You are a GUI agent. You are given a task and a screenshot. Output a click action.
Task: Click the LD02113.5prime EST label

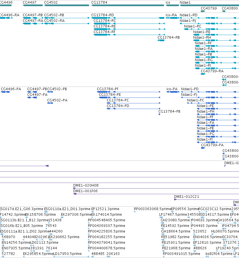point(44,242)
